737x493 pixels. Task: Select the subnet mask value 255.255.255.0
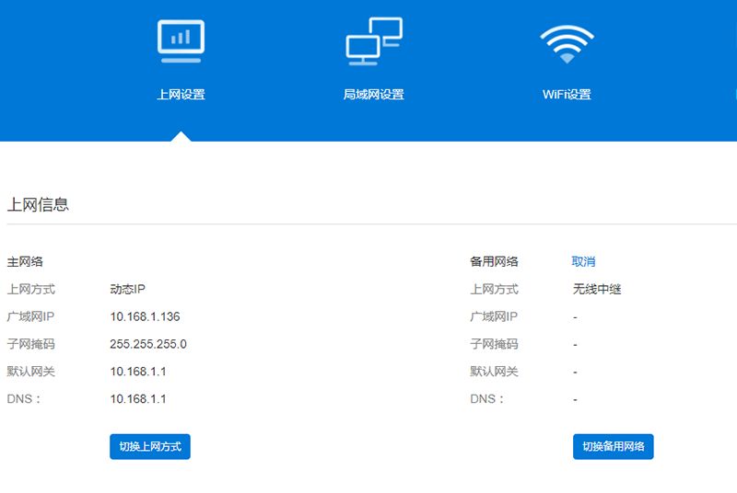(x=148, y=344)
